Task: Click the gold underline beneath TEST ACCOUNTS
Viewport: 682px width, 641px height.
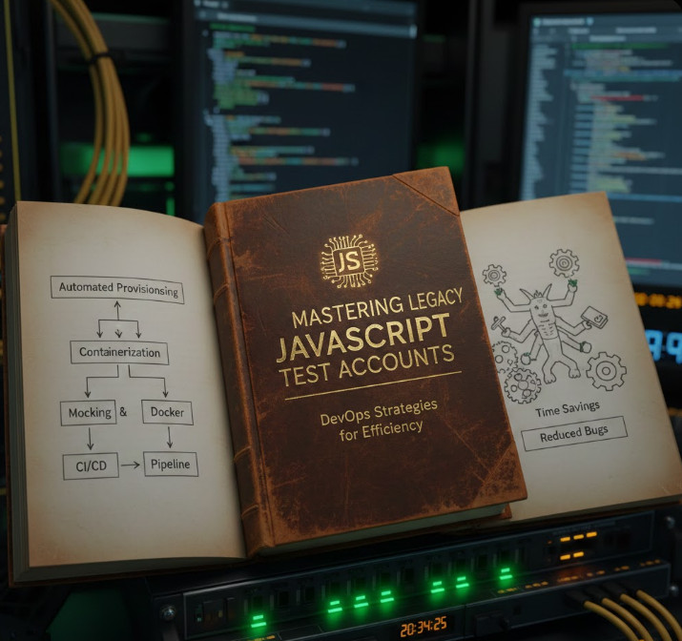Action: [x=373, y=385]
